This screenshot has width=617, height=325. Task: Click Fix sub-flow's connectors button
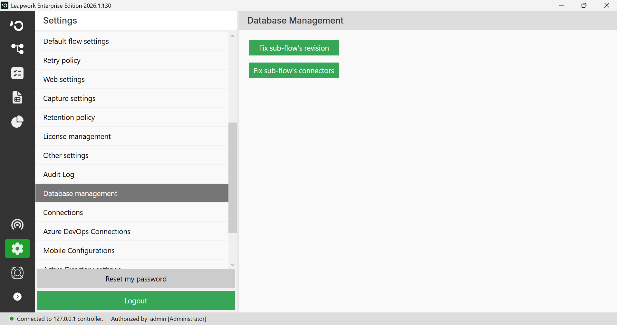[x=294, y=70]
